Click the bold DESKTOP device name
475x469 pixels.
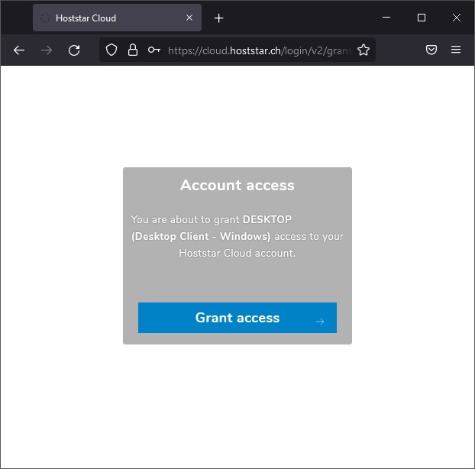[x=267, y=219]
